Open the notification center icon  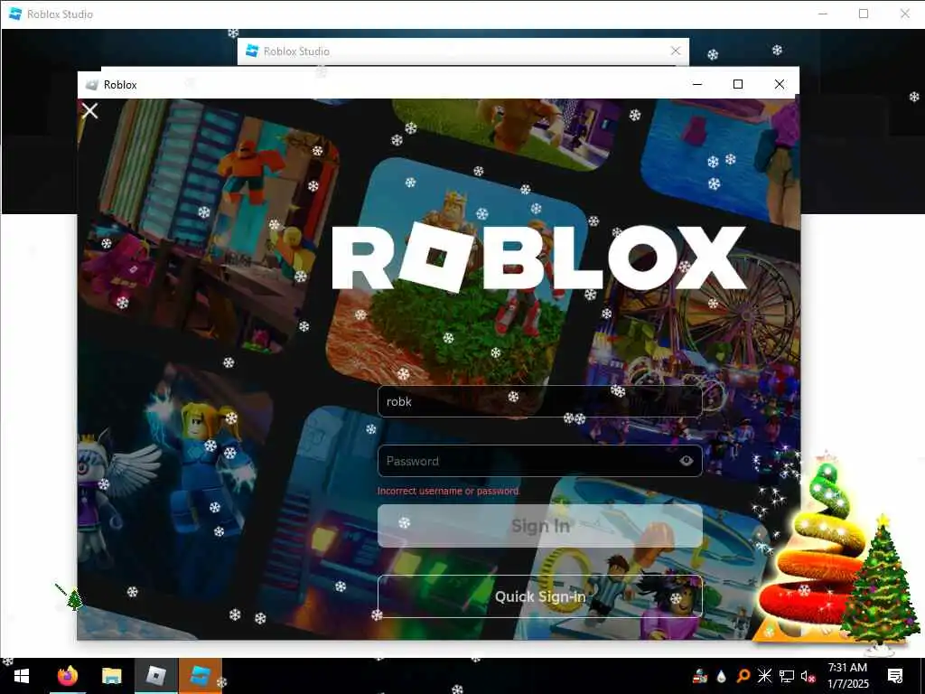click(895, 676)
